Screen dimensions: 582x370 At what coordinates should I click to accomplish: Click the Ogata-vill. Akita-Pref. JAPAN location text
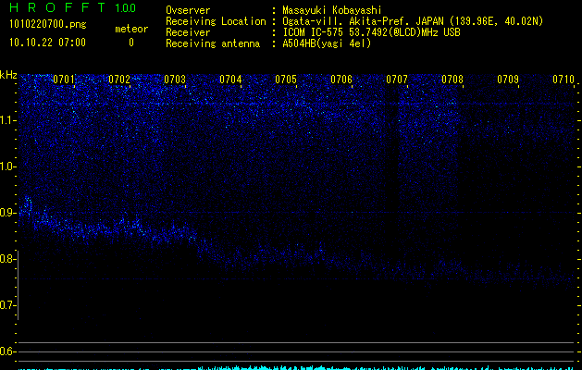tap(413, 21)
